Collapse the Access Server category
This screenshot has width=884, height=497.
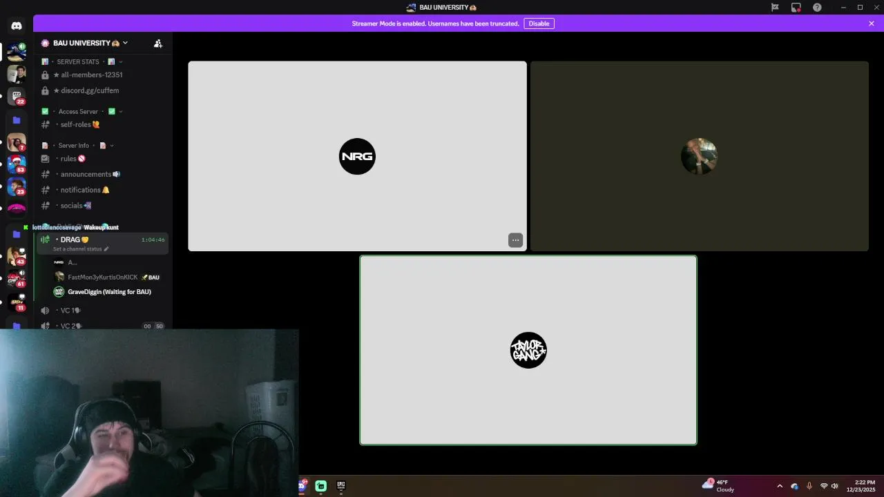pyautogui.click(x=81, y=111)
